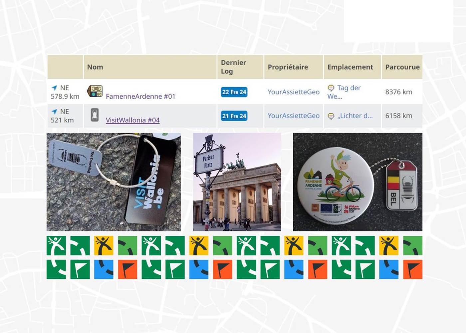Sort by the Dernier Log column header
This screenshot has height=333, width=466.
[x=233, y=67]
